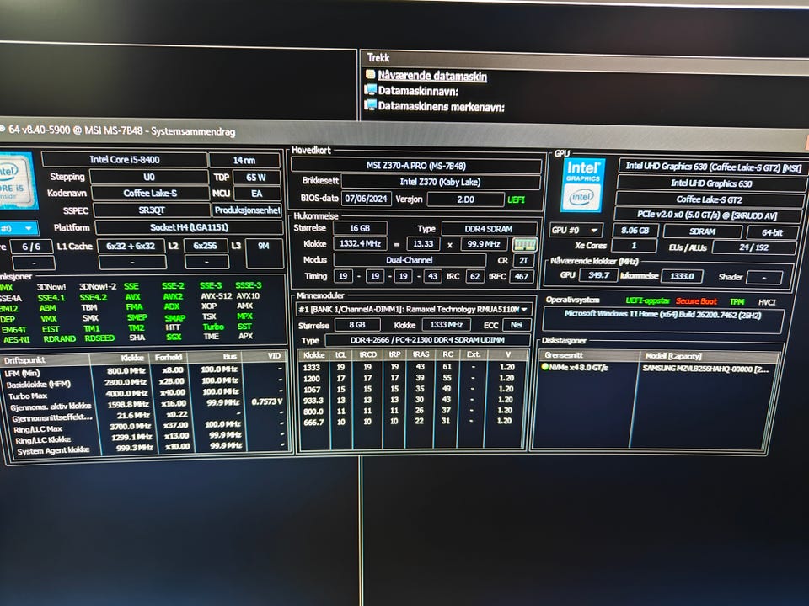
Task: Click the Produksjonsenhet button
Action: pyautogui.click(x=247, y=210)
